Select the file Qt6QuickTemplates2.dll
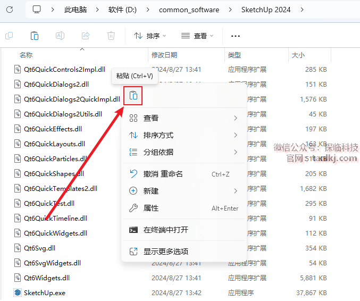This screenshot has width=360, height=301. [x=61, y=188]
